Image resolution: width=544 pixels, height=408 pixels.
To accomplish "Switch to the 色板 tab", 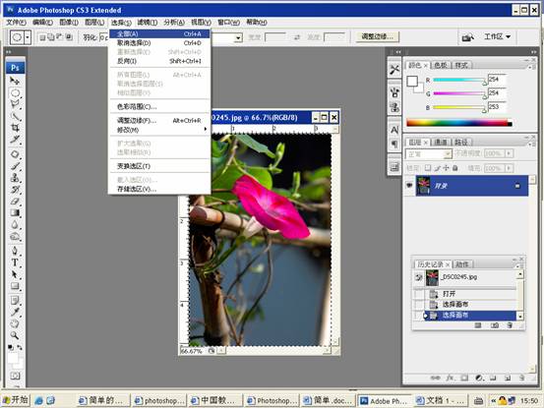I will click(441, 65).
